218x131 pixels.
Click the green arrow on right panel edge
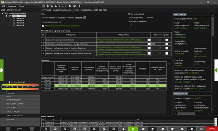[x=216, y=70]
